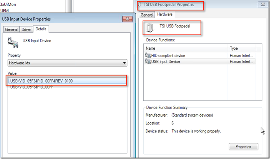Click the Type column header
This screenshot has height=159, width=270.
coord(242,48)
